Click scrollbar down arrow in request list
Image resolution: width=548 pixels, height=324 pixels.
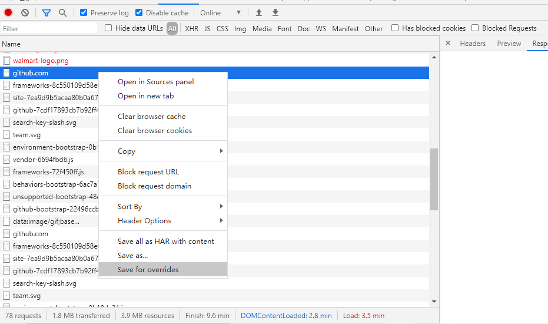click(434, 301)
